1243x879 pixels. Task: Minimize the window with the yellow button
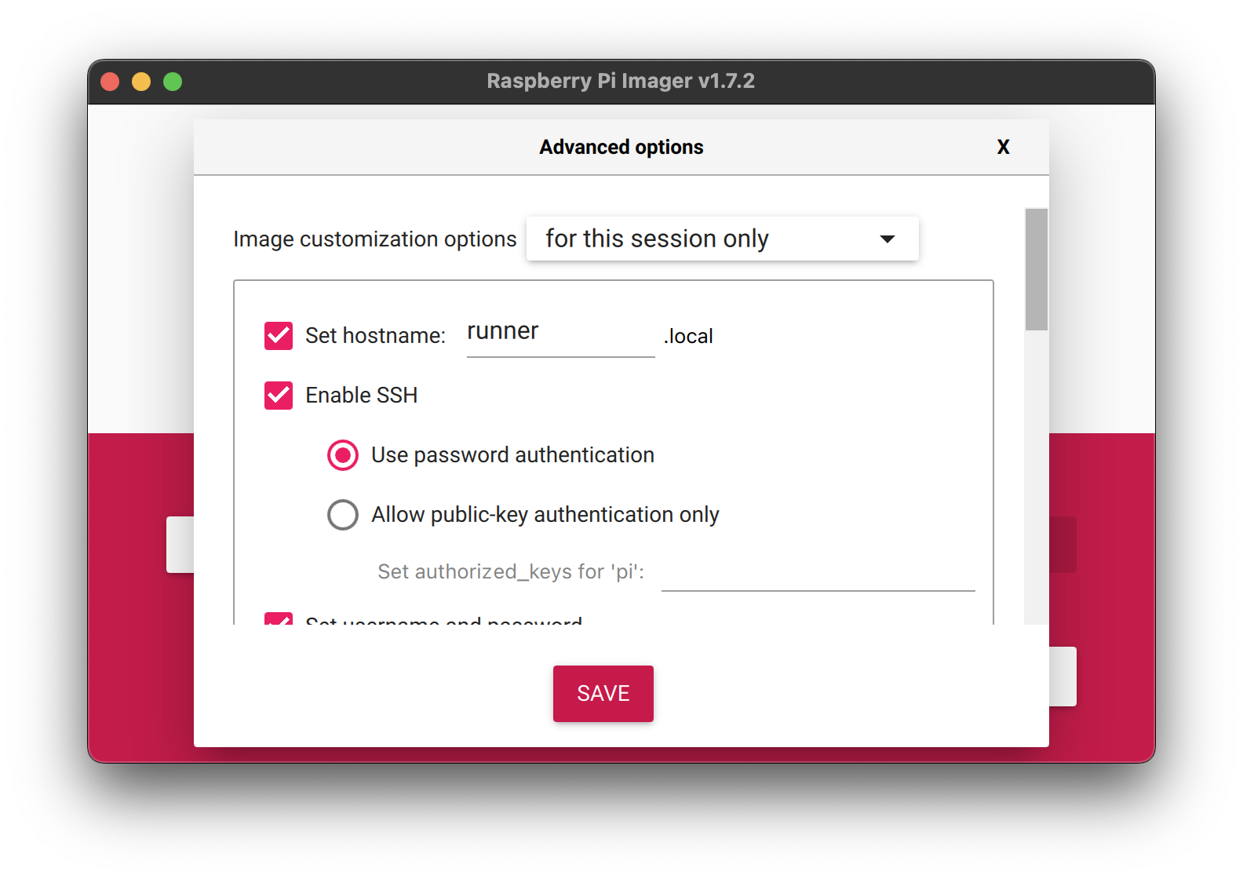(141, 82)
